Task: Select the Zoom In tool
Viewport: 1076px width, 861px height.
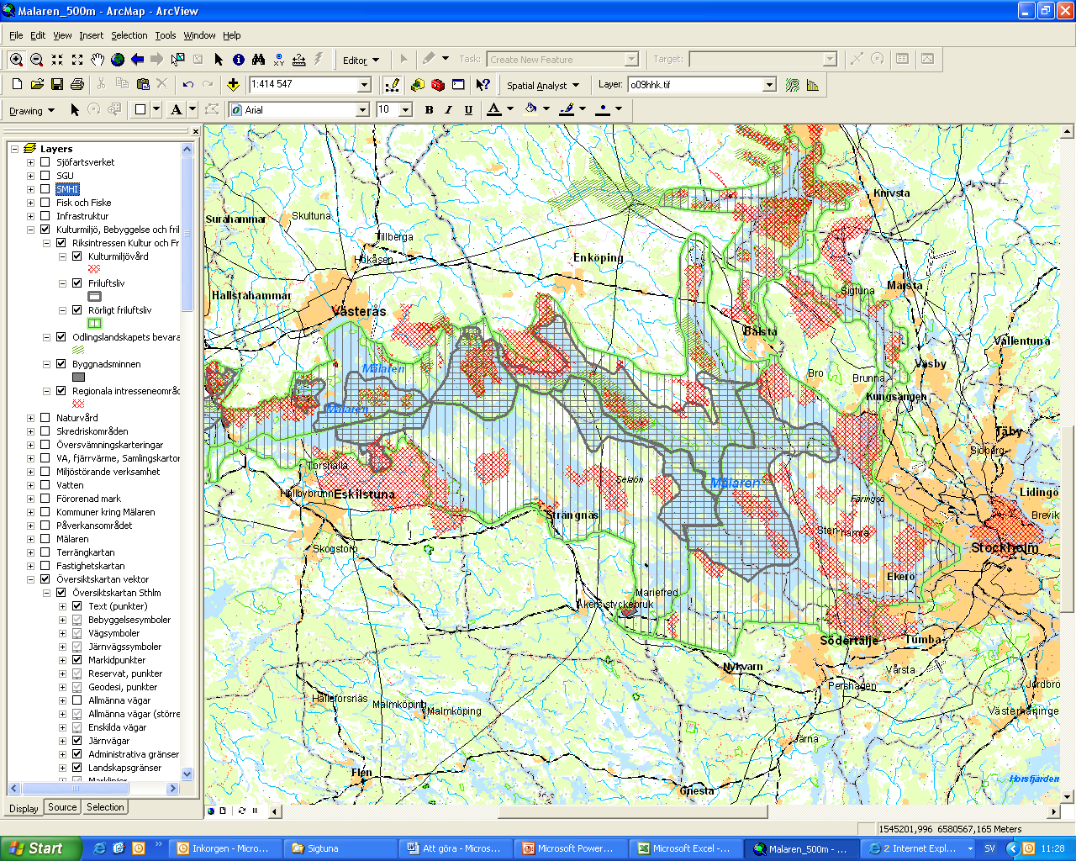Action: [16, 60]
